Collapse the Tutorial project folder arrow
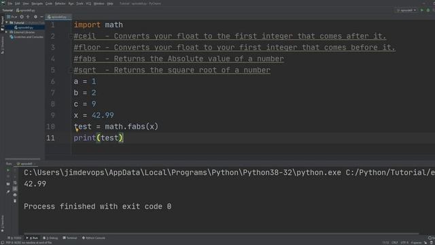The image size is (435, 245). tap(7, 22)
